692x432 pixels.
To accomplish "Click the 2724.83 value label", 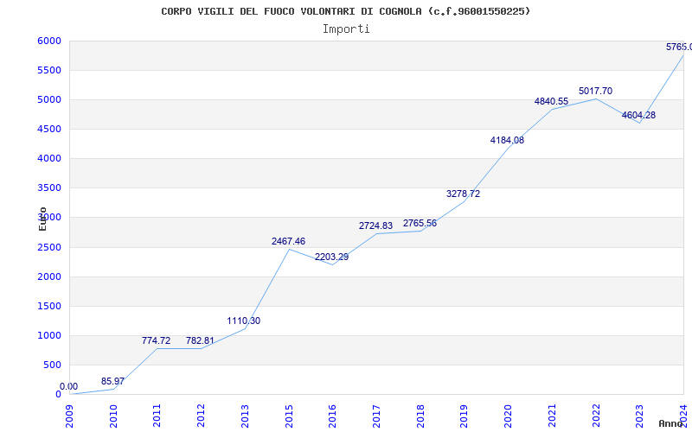I will pyautogui.click(x=375, y=226).
